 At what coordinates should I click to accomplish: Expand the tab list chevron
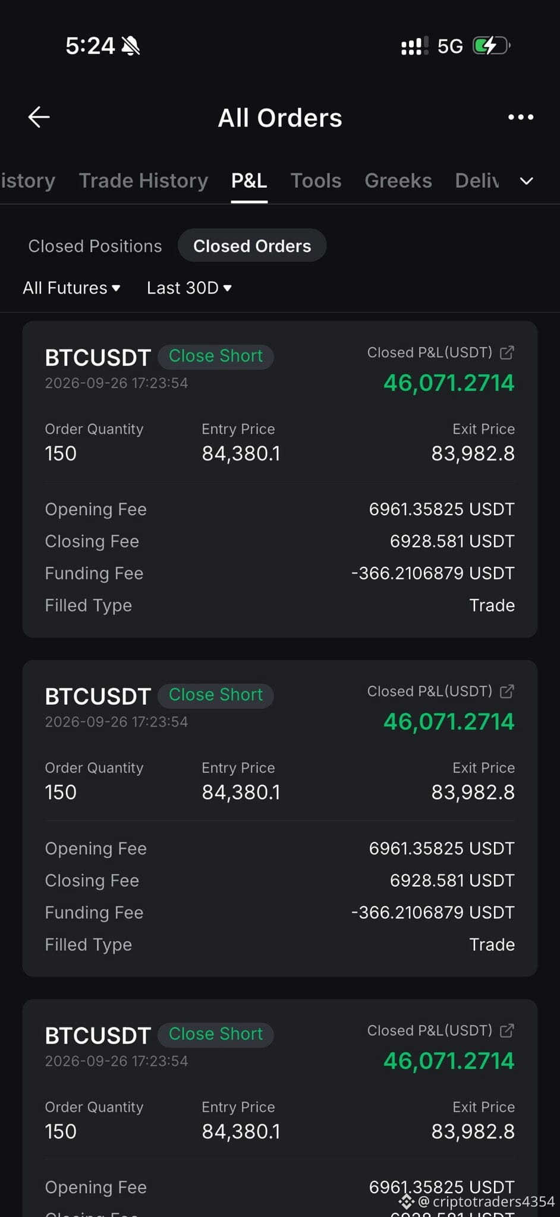coord(527,181)
